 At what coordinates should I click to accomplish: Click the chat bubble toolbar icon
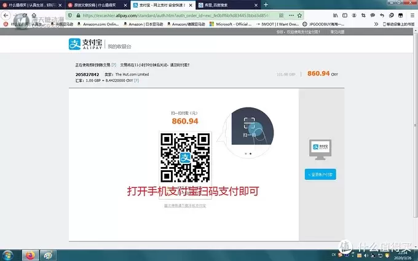point(373,15)
